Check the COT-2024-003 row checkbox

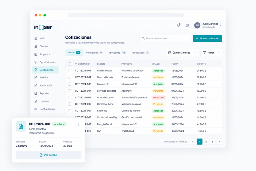tap(69, 84)
